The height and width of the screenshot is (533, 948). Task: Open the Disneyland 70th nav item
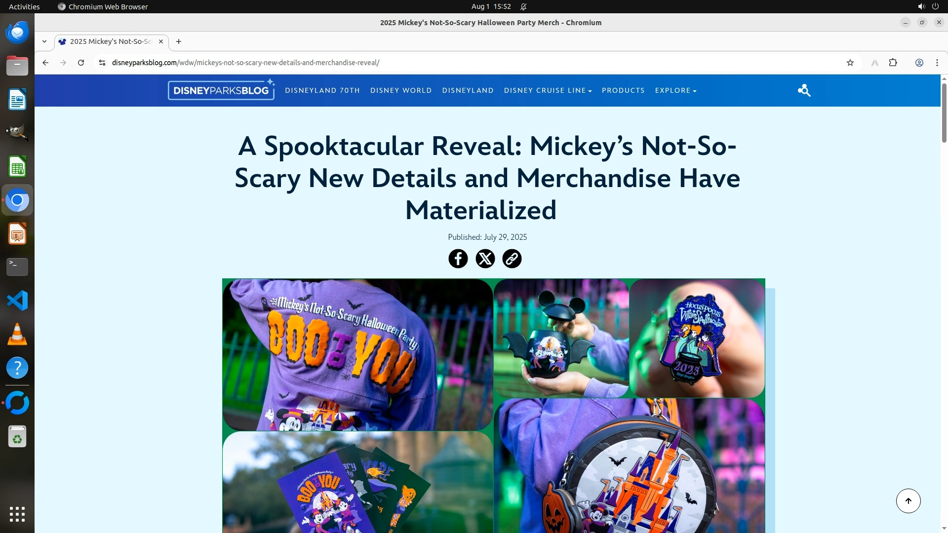pyautogui.click(x=322, y=90)
